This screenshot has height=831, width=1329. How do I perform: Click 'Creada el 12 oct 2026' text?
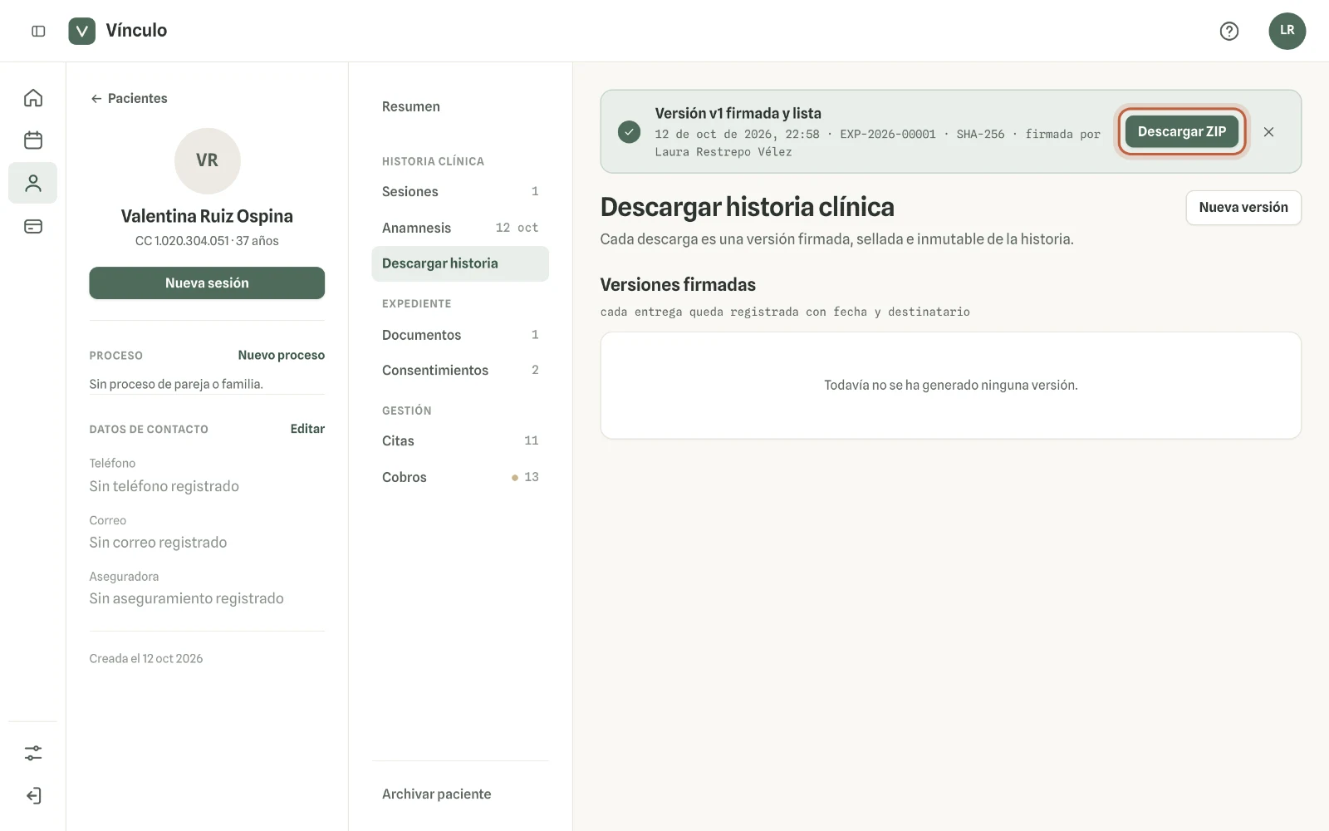click(146, 658)
